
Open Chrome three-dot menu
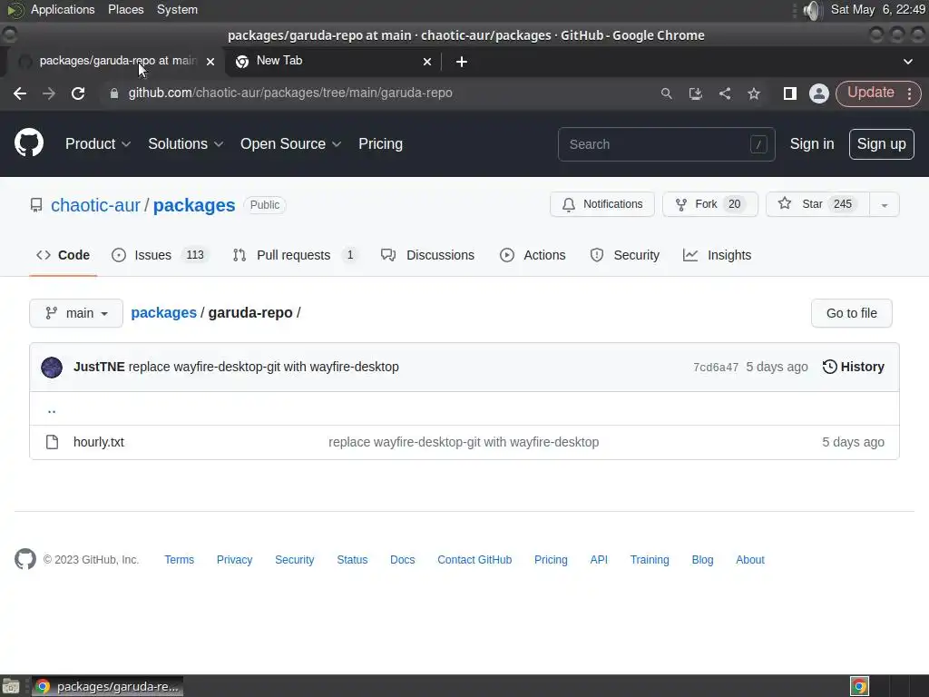click(909, 93)
